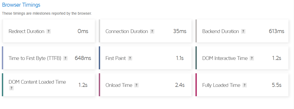Show help for Time to First Byte (TTFB)
The image size is (294, 109).
pos(65,58)
